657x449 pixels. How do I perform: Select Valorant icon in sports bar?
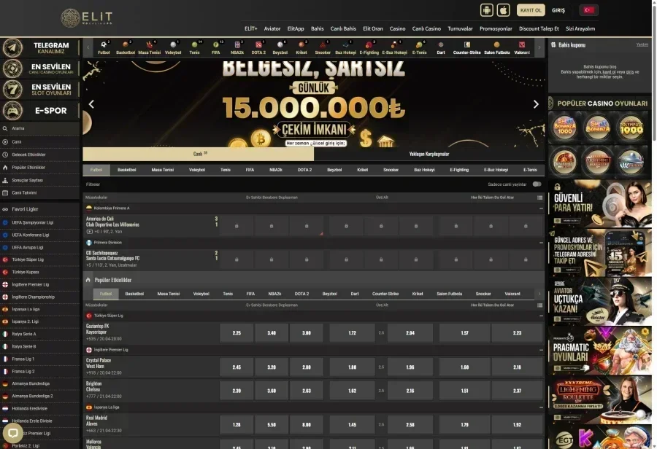522,47
